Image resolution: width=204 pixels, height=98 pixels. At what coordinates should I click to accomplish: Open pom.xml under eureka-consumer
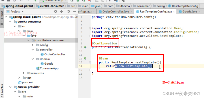(x=26, y=82)
